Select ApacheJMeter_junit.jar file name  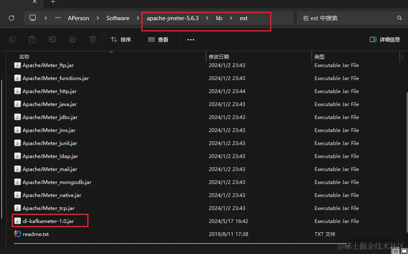(x=50, y=143)
